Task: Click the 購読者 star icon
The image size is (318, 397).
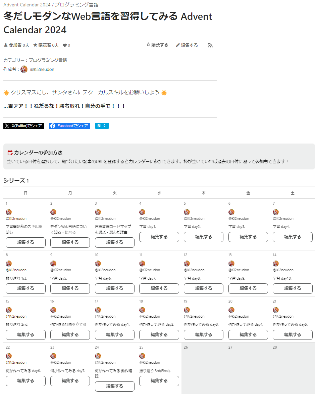Action: 35,45
